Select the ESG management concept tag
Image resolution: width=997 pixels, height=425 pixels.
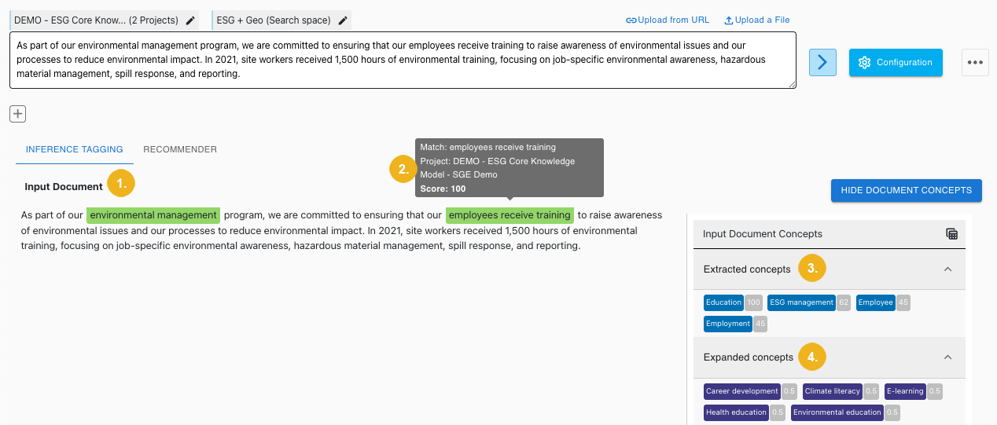coord(801,302)
